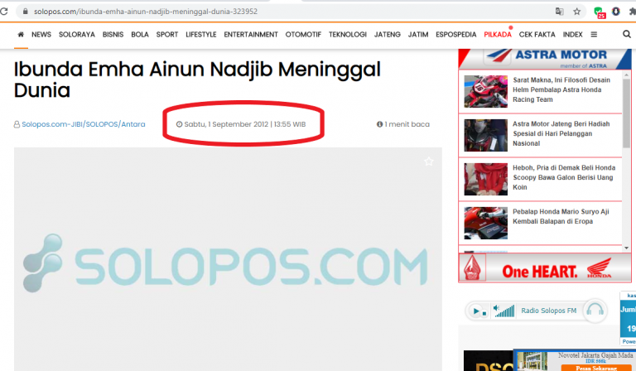The image size is (636, 371).
Task: Open the TEKNOLOGI section
Action: [x=348, y=35]
